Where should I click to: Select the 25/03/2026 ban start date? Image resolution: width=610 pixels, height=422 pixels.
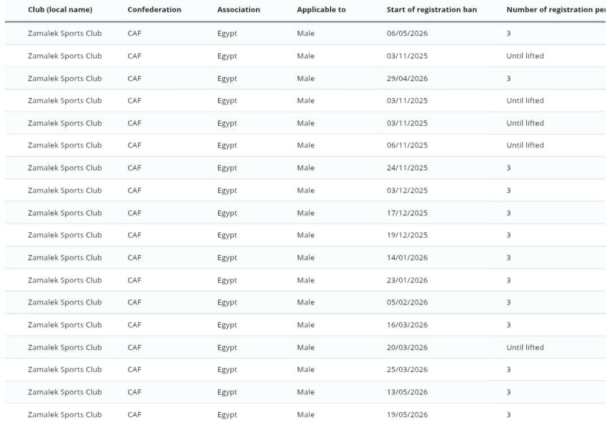point(407,369)
